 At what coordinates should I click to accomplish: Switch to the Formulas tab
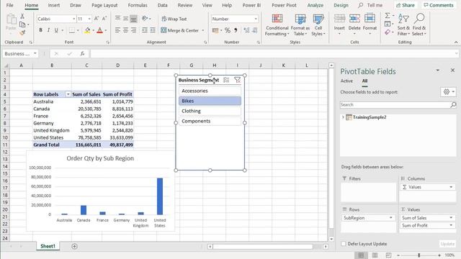(x=138, y=5)
